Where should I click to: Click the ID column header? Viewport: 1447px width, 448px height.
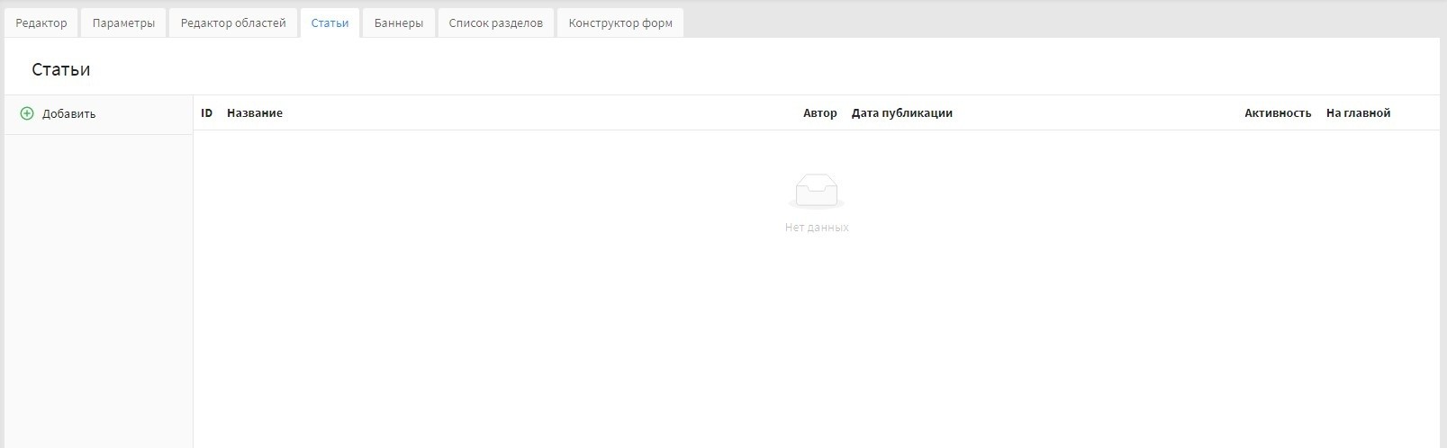(x=207, y=113)
